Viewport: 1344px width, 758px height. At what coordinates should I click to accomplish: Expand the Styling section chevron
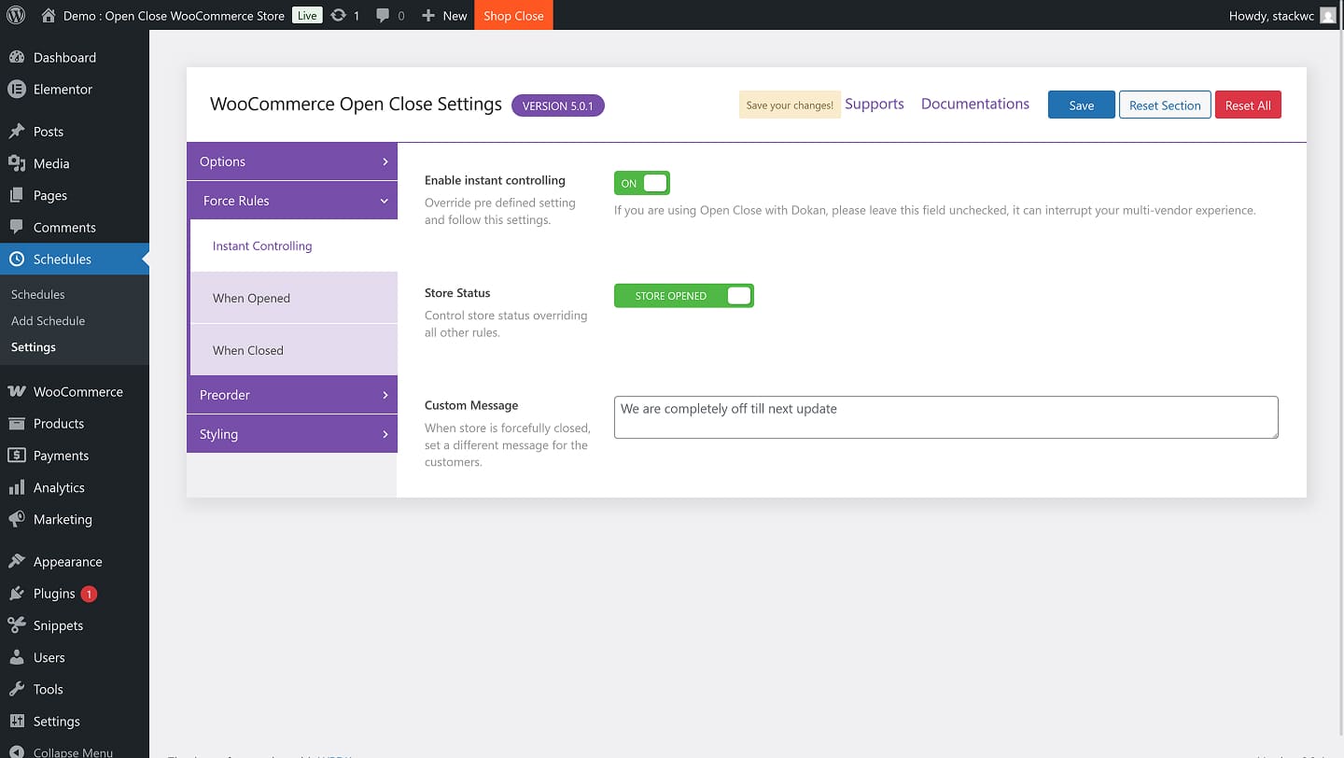(385, 434)
